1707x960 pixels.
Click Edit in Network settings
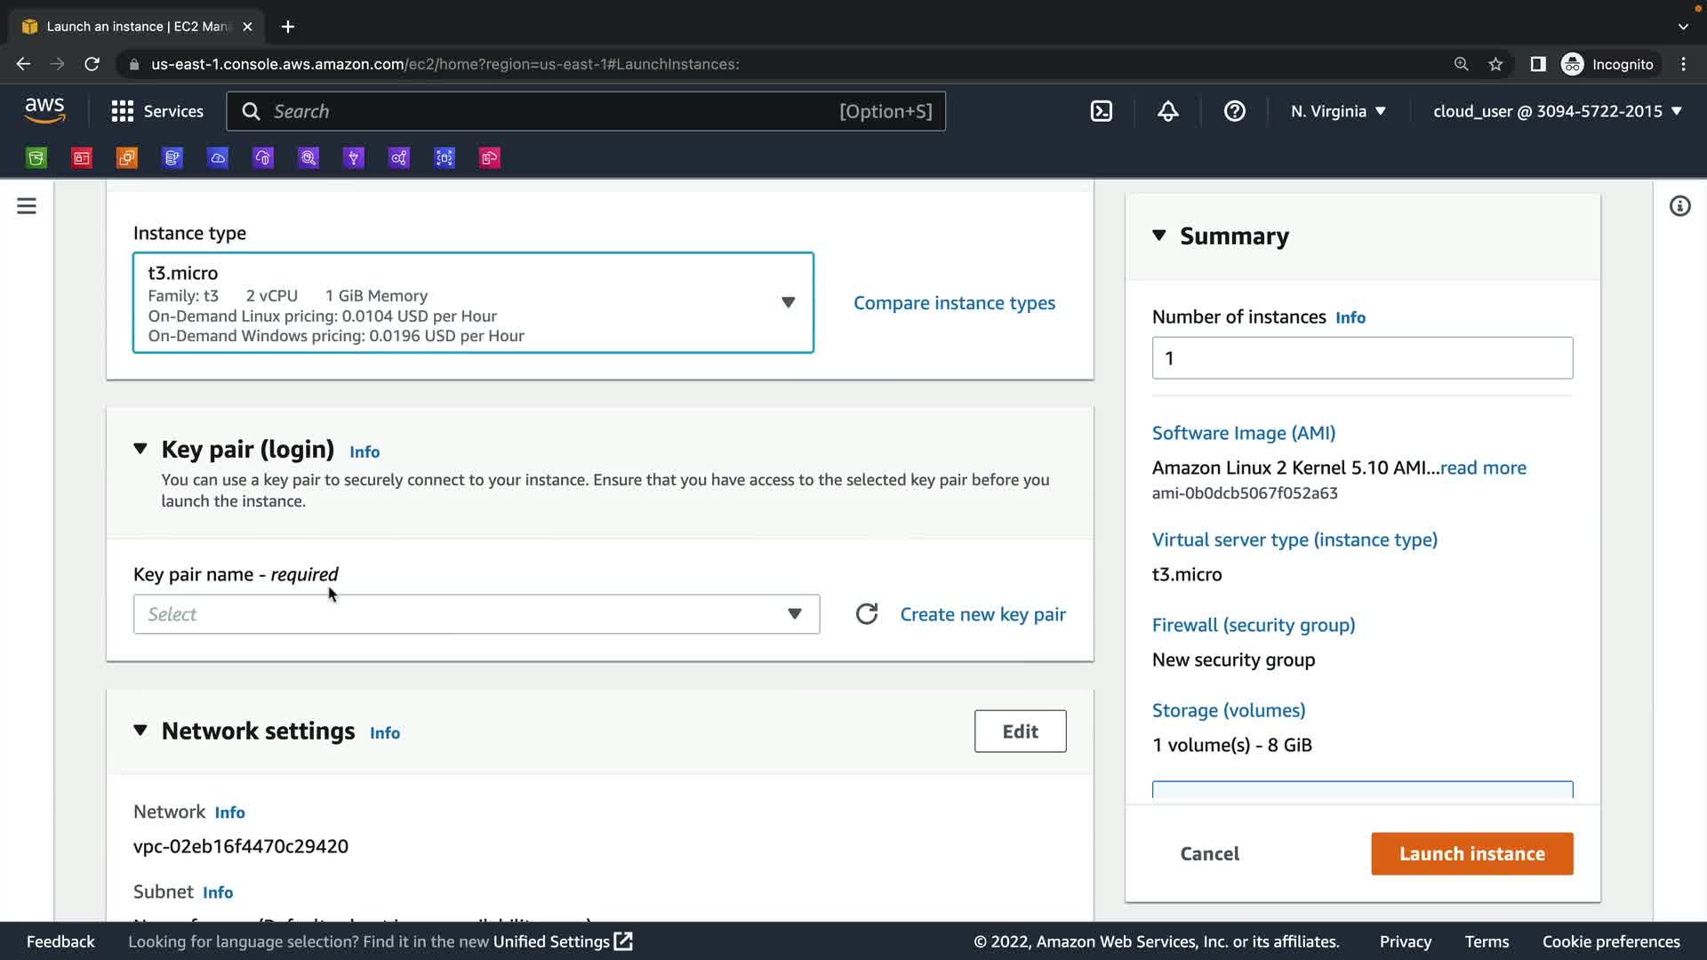coord(1020,731)
